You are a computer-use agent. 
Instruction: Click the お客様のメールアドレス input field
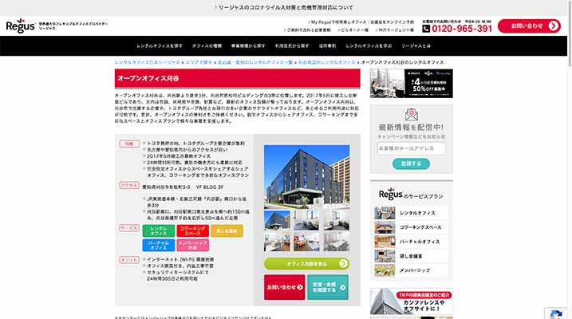point(411,149)
